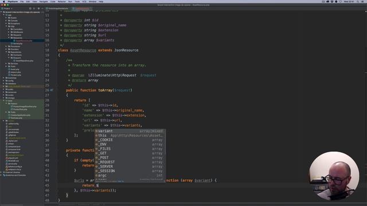The height and width of the screenshot is (206, 367).
Task: Click the variable icon beside '_GET' suggestion
Action: (96, 153)
